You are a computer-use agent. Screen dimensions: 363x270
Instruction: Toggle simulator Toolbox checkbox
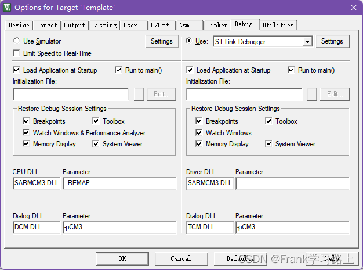pyautogui.click(x=96, y=121)
